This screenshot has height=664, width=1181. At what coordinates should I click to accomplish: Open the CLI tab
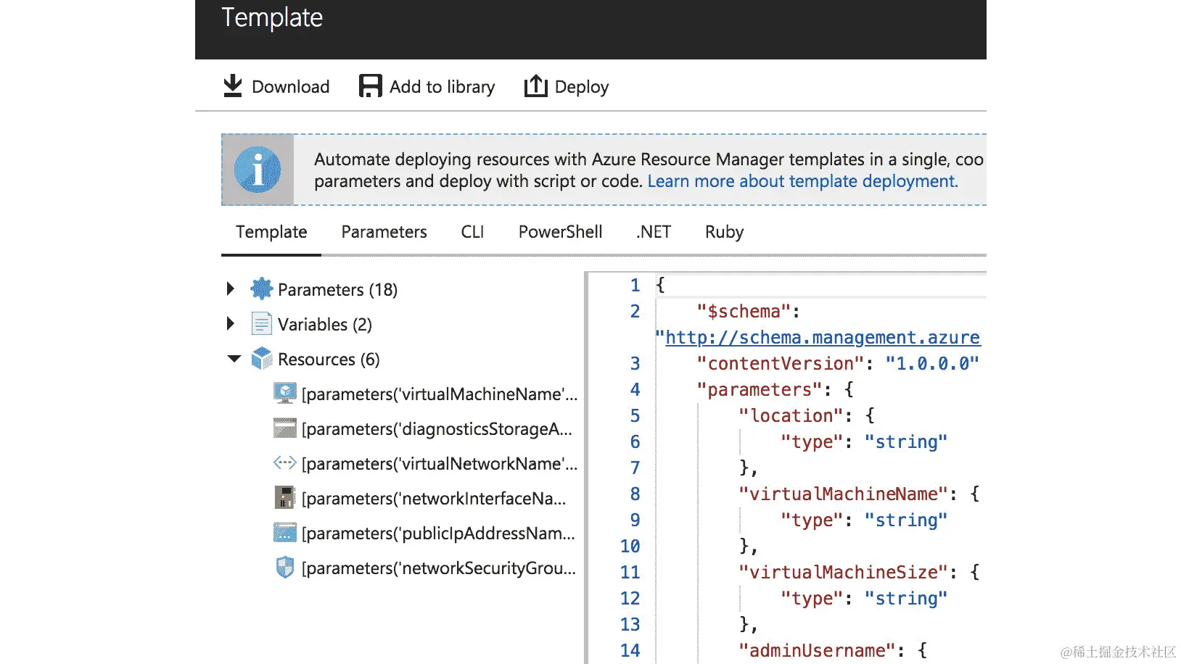(x=472, y=232)
